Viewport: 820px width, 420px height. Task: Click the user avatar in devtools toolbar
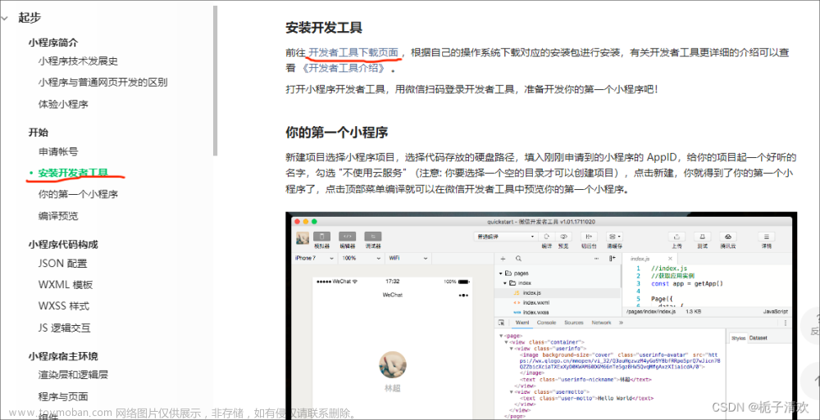pyautogui.click(x=302, y=237)
